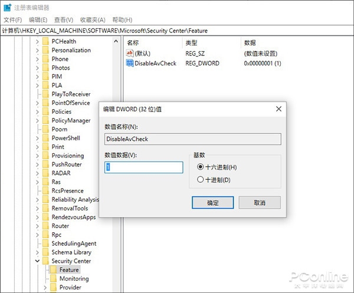
Task: Click the Registry Editor app icon in title bar
Action: (x=7, y=8)
